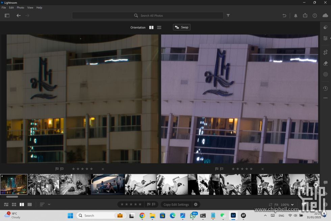331x221 pixels.
Task: Flag left photo as picked
Action: coord(57,169)
